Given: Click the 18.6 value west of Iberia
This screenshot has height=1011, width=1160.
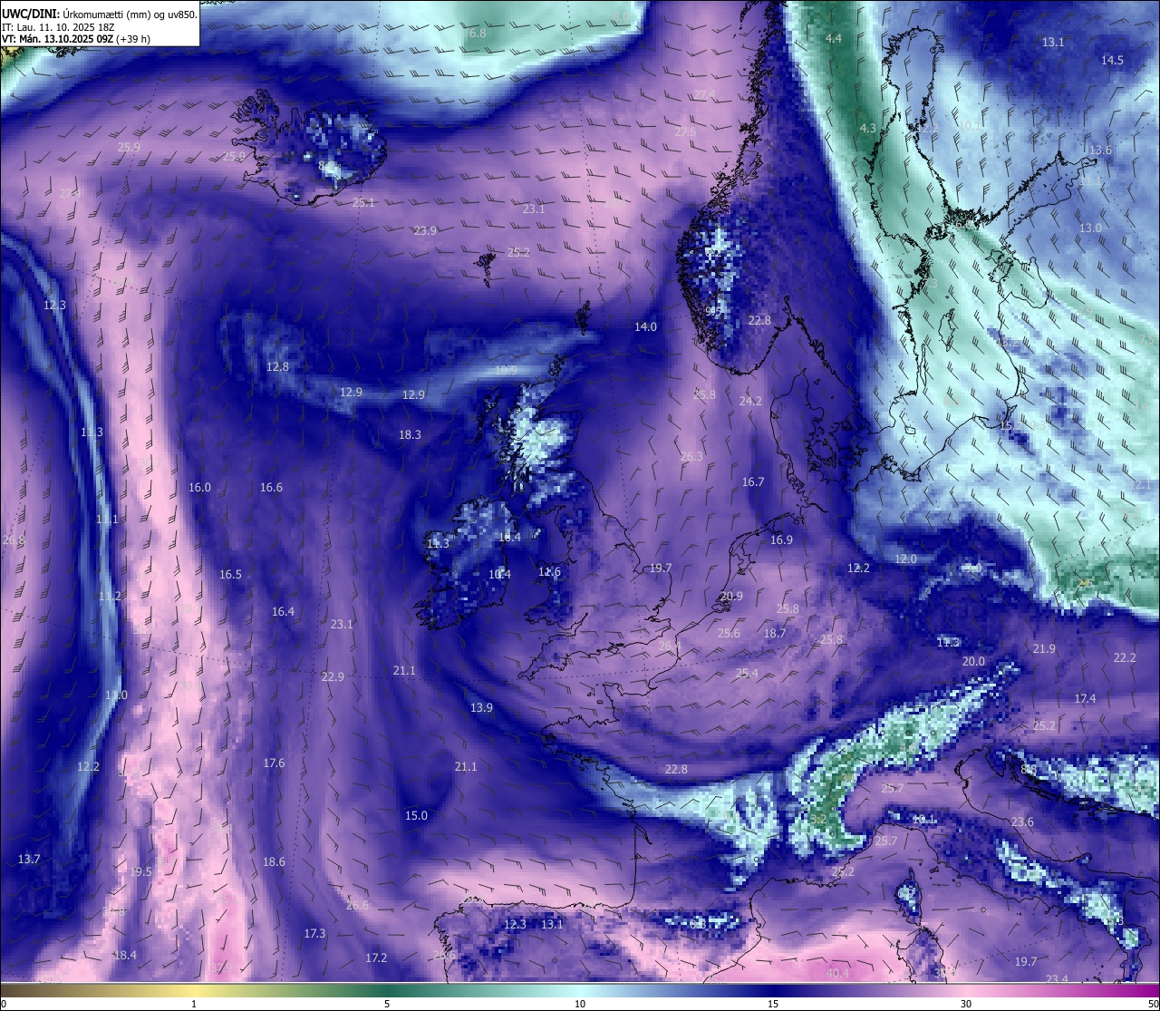Looking at the screenshot, I should [x=274, y=861].
